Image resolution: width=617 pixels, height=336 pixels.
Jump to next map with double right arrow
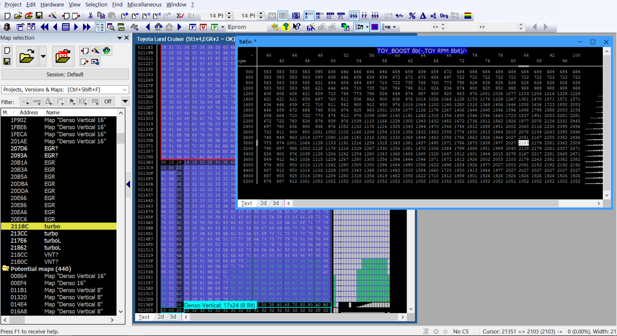point(87,27)
